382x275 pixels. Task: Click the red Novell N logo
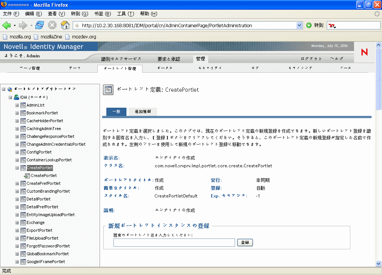pos(364,52)
